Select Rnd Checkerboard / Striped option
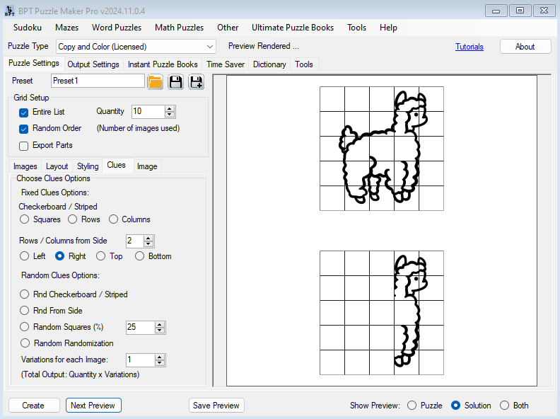The image size is (560, 419). pos(25,294)
